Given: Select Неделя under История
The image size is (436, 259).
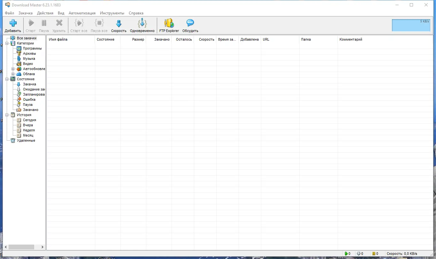Looking at the screenshot, I should coord(29,130).
